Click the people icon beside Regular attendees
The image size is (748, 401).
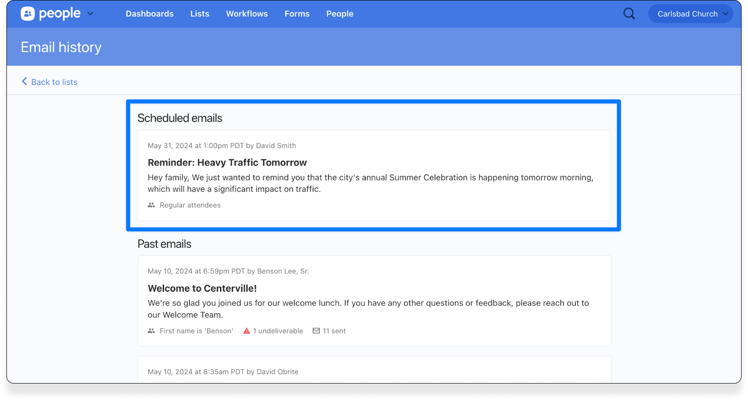pyautogui.click(x=151, y=205)
